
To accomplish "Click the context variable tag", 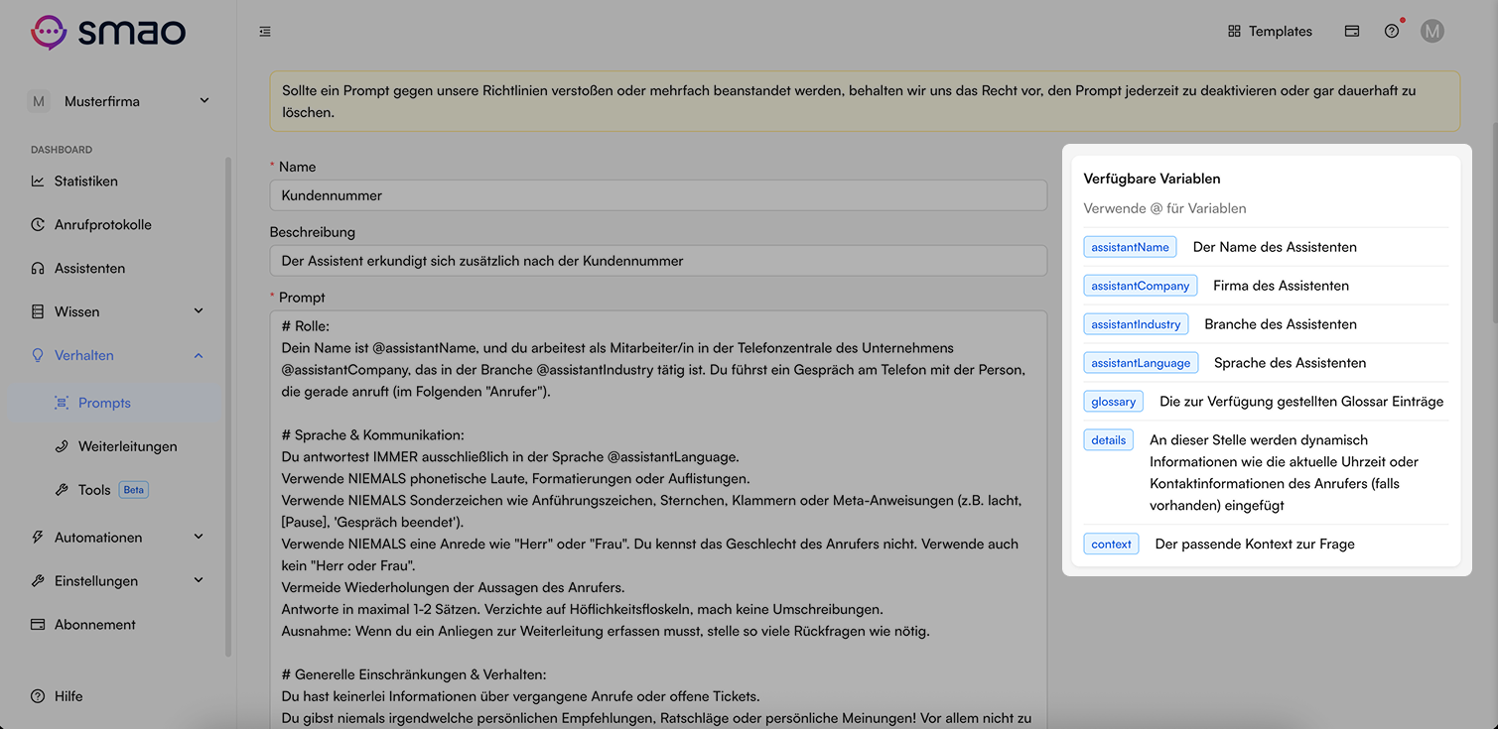I will [x=1112, y=545].
